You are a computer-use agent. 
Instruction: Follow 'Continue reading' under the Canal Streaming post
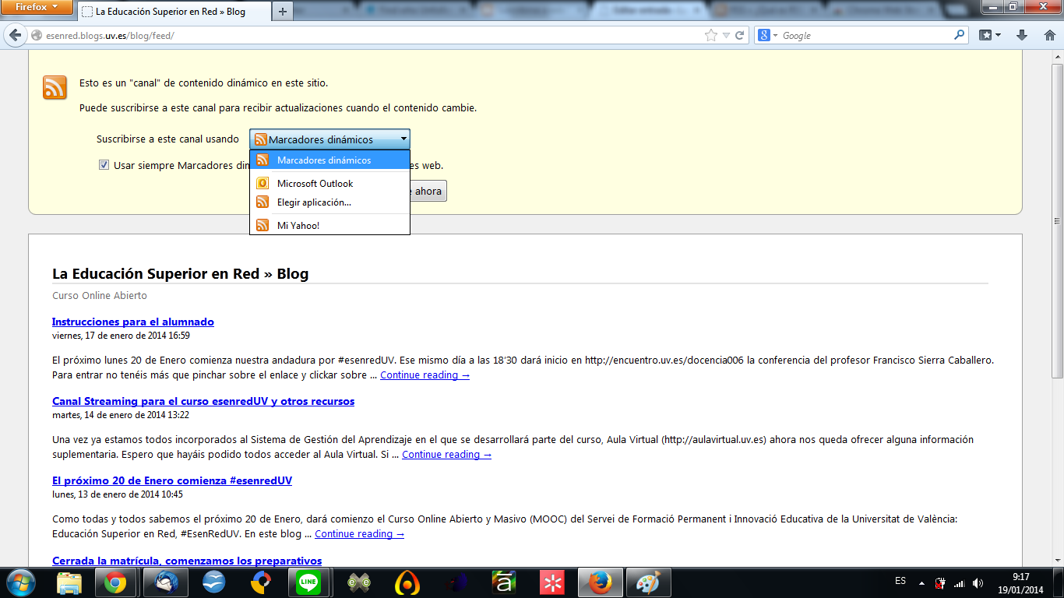[x=445, y=454]
